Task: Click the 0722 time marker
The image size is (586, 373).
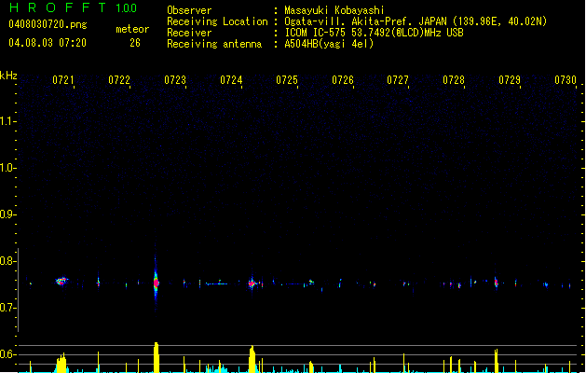Action: click(119, 80)
